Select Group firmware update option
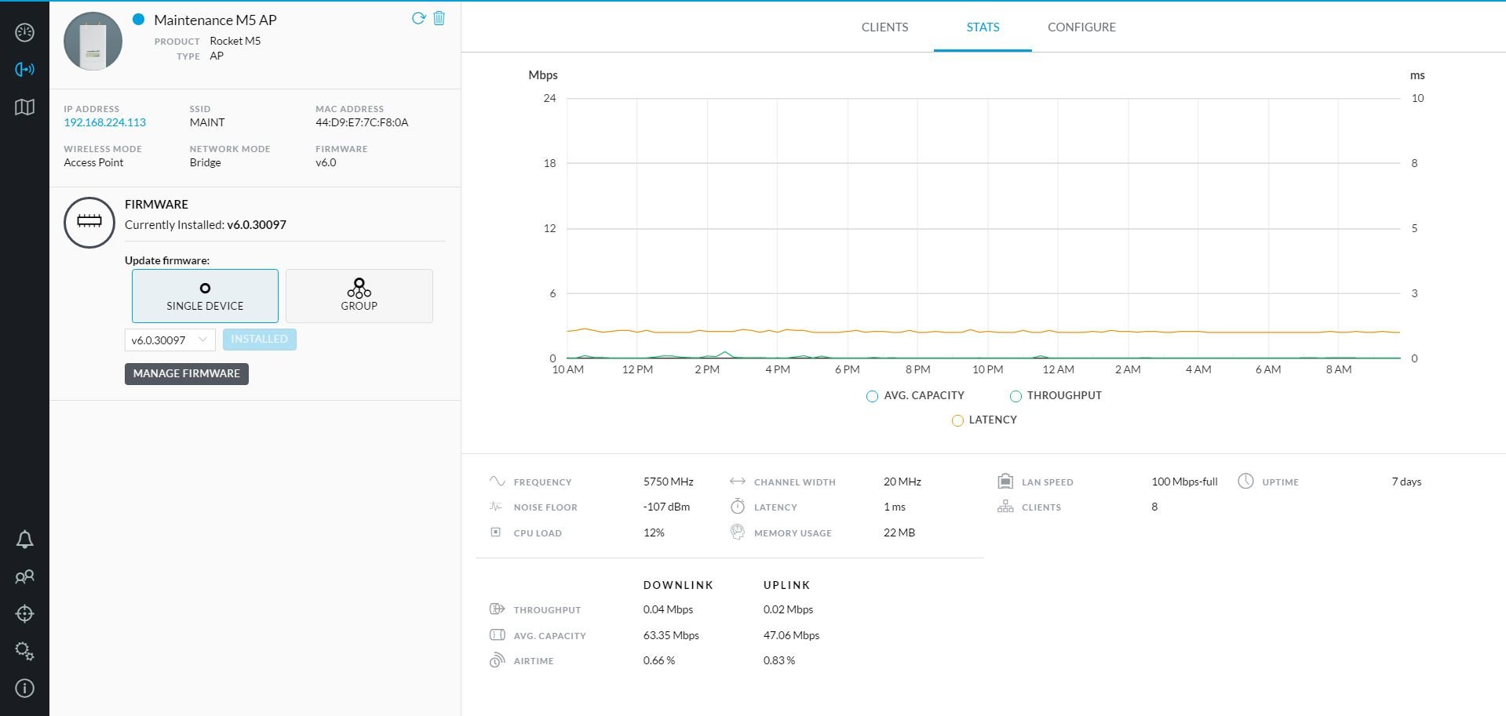The width and height of the screenshot is (1506, 716). 359,296
